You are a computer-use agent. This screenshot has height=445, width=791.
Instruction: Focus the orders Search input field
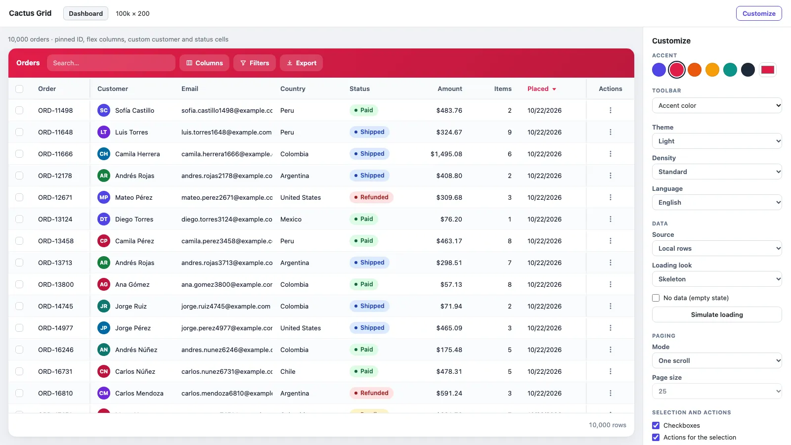click(111, 63)
